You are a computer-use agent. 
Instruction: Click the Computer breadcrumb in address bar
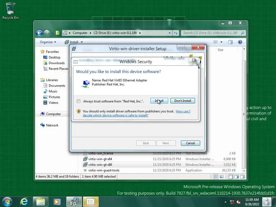pos(80,33)
